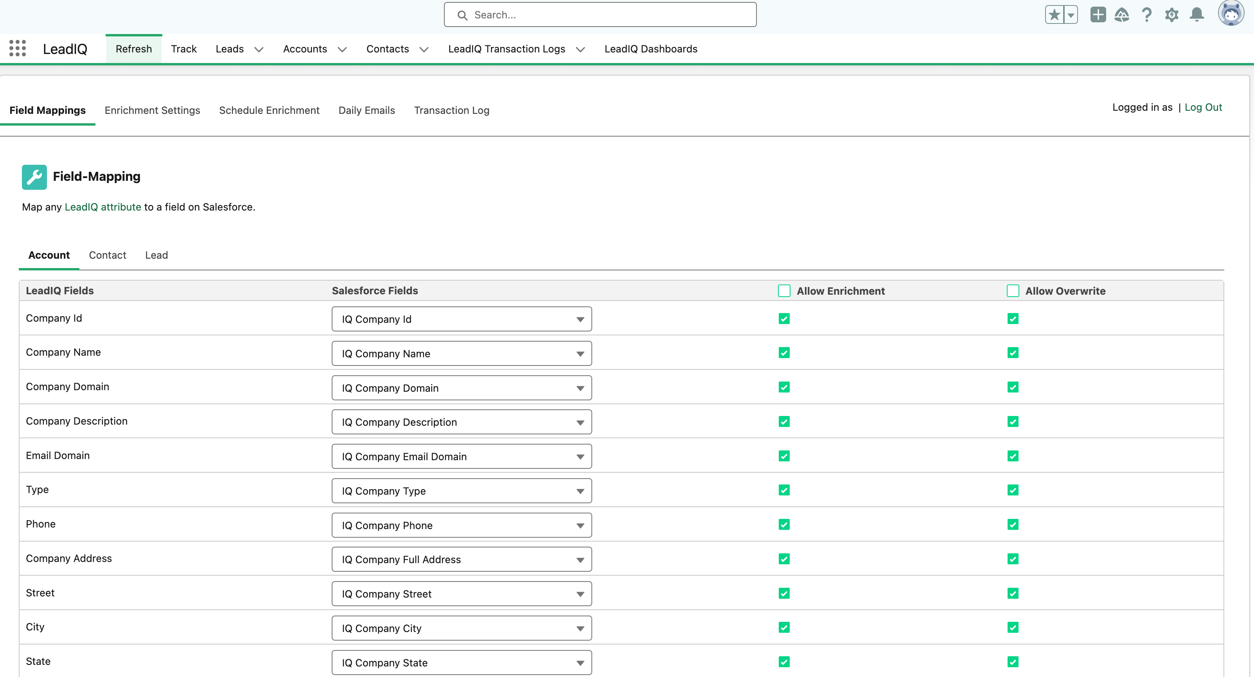Open the IQ Company Id dropdown
This screenshot has width=1254, height=677.
pos(462,319)
